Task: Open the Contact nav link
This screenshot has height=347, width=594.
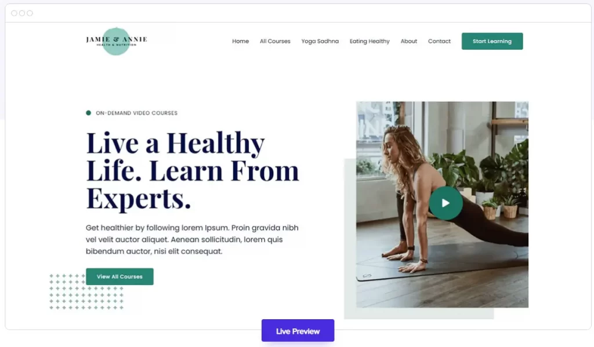Action: 440,41
